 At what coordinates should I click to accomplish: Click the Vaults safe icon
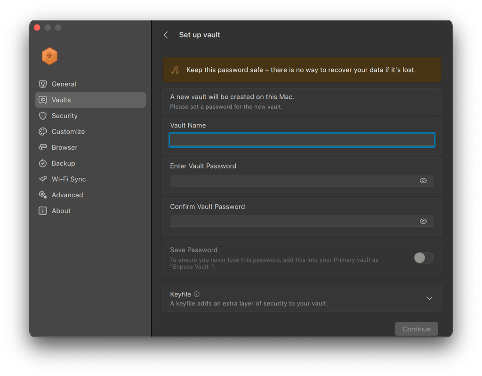coord(43,100)
